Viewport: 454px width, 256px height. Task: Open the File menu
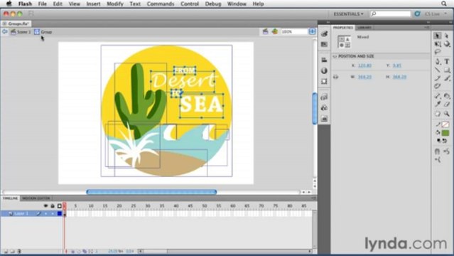click(42, 4)
